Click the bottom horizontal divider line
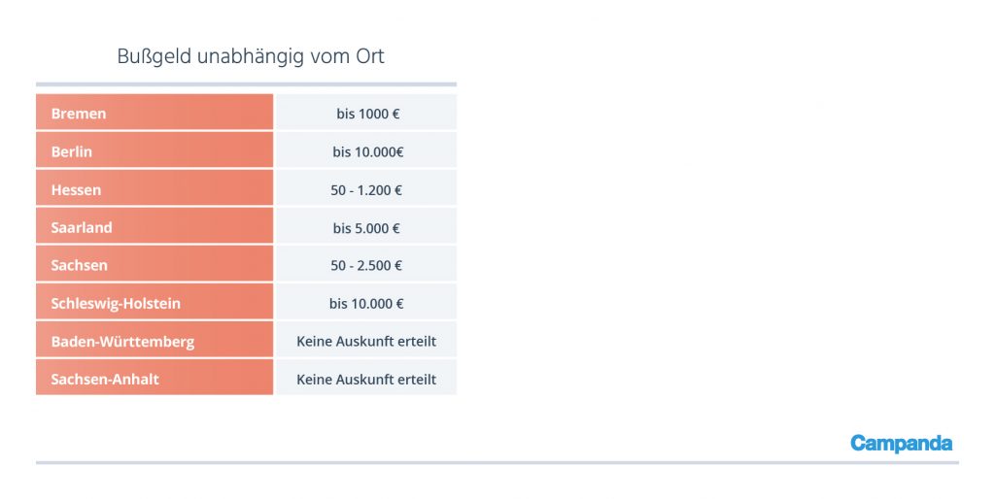Image resolution: width=995 pixels, height=499 pixels. (497, 463)
